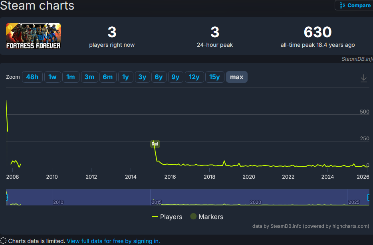Screen dimensions: 373x245
Task: Set chart zoom to 15y
Action: click(x=214, y=77)
